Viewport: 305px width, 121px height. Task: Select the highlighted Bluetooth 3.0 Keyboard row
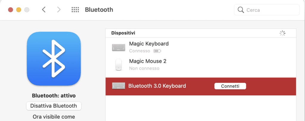point(201,86)
